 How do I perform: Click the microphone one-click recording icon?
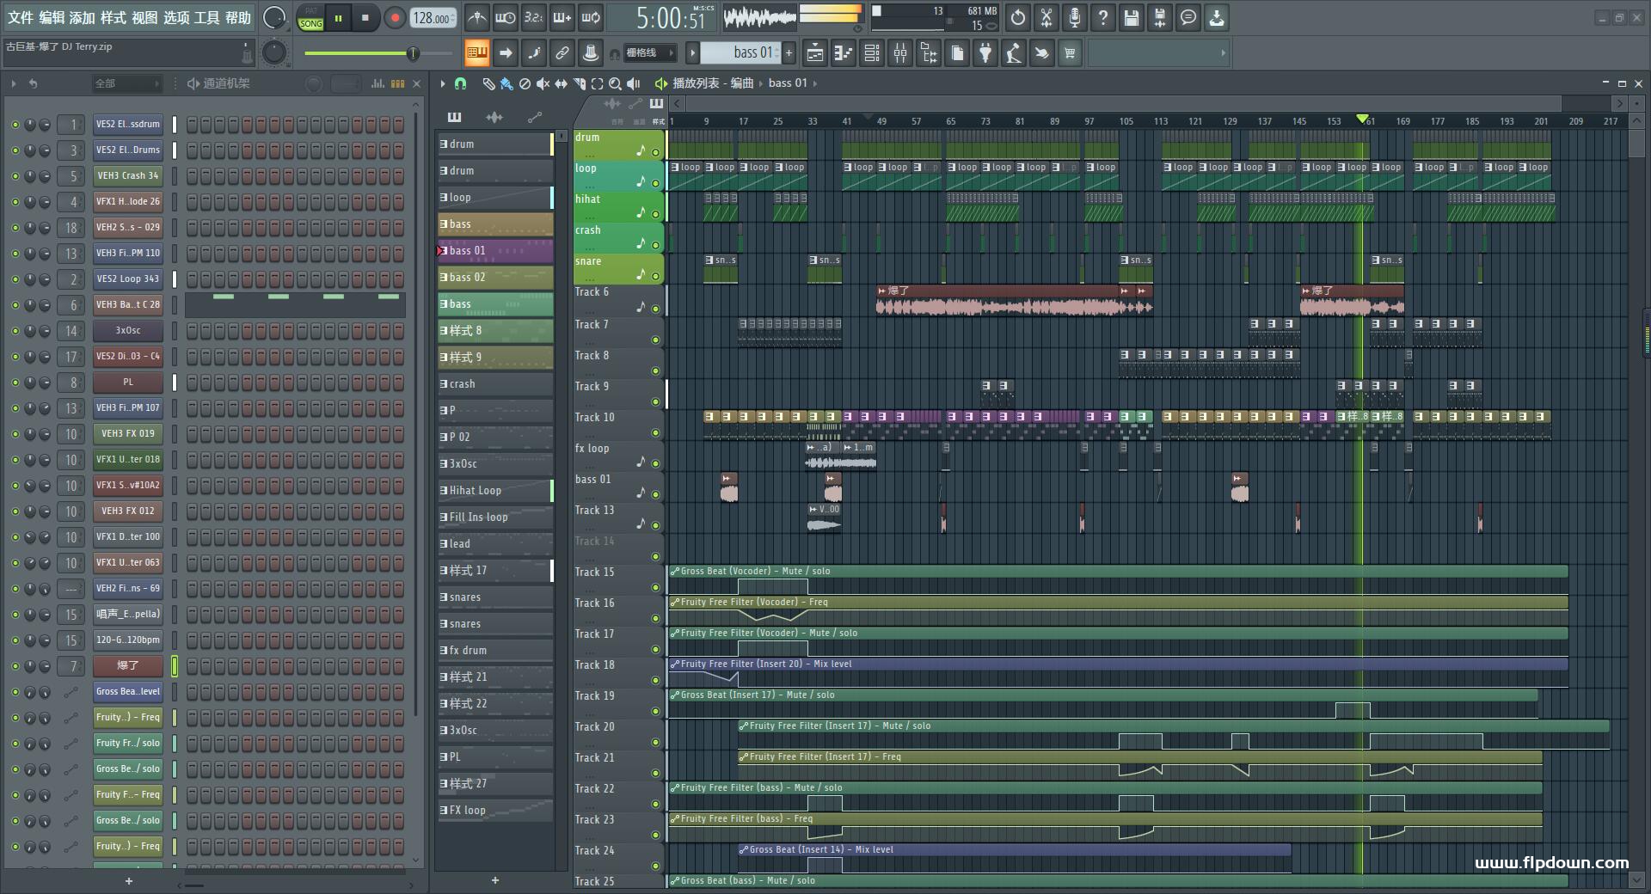(1075, 17)
